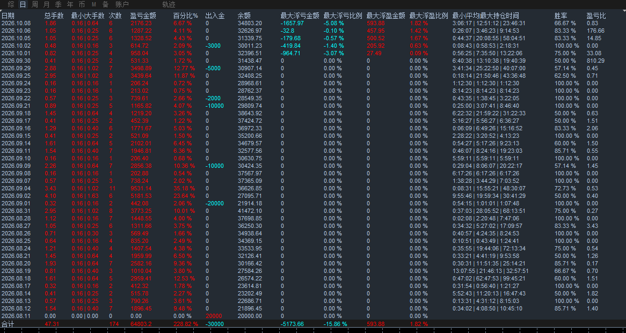Sort by the 日期 column header
The height and width of the screenshot is (333, 626).
coord(8,16)
